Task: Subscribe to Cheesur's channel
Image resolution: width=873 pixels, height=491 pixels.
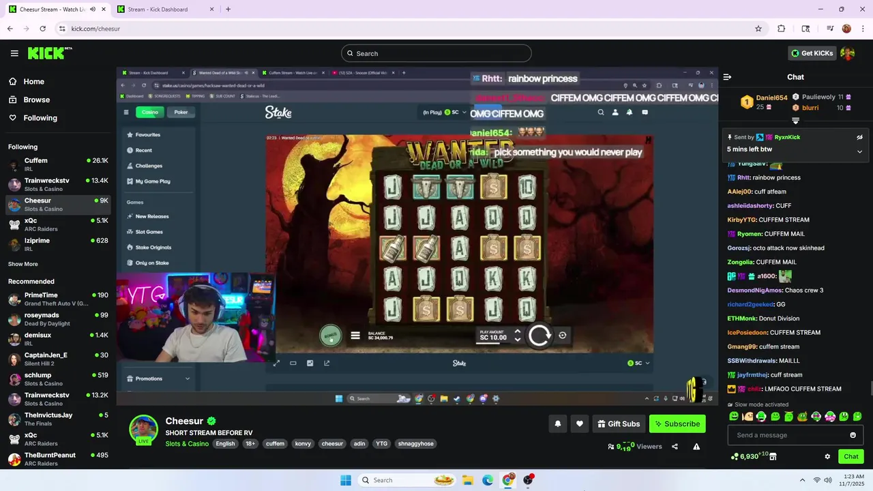Action: click(677, 423)
